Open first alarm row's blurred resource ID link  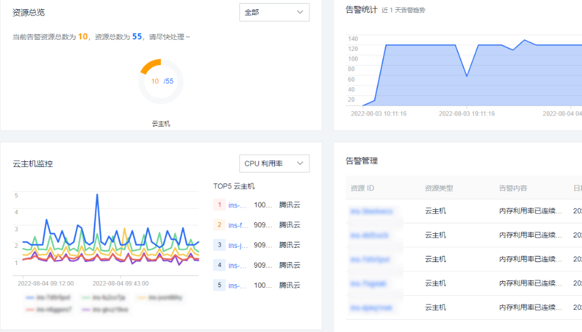pos(371,211)
